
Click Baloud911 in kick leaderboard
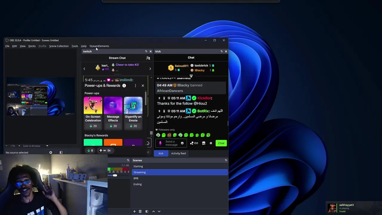pos(181,66)
